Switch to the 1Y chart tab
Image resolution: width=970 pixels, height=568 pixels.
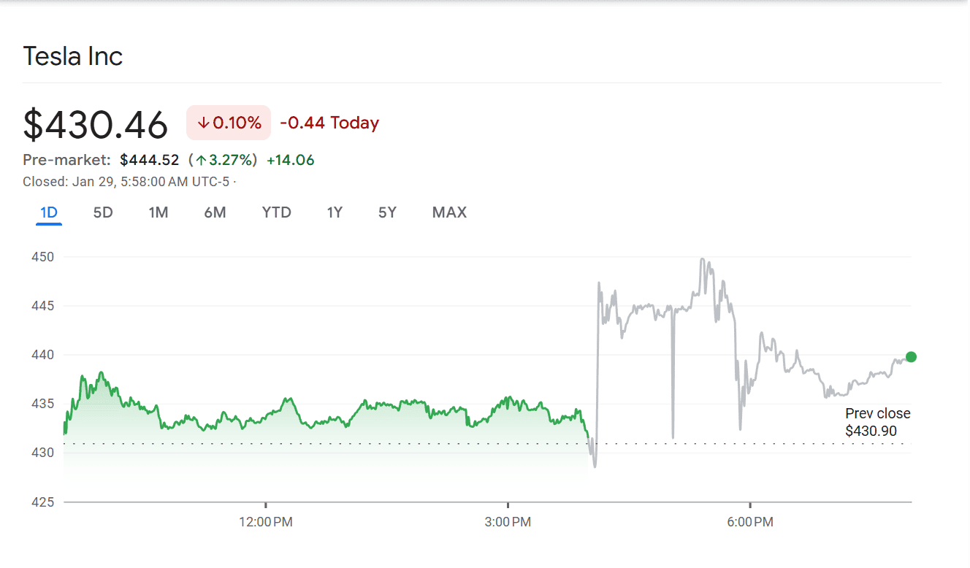point(335,212)
